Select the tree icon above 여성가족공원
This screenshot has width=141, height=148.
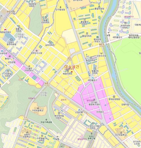(x=46, y=120)
